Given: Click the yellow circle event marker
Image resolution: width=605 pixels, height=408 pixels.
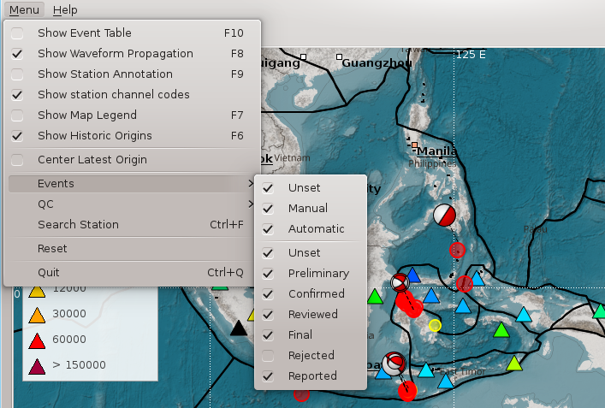Looking at the screenshot, I should (435, 325).
